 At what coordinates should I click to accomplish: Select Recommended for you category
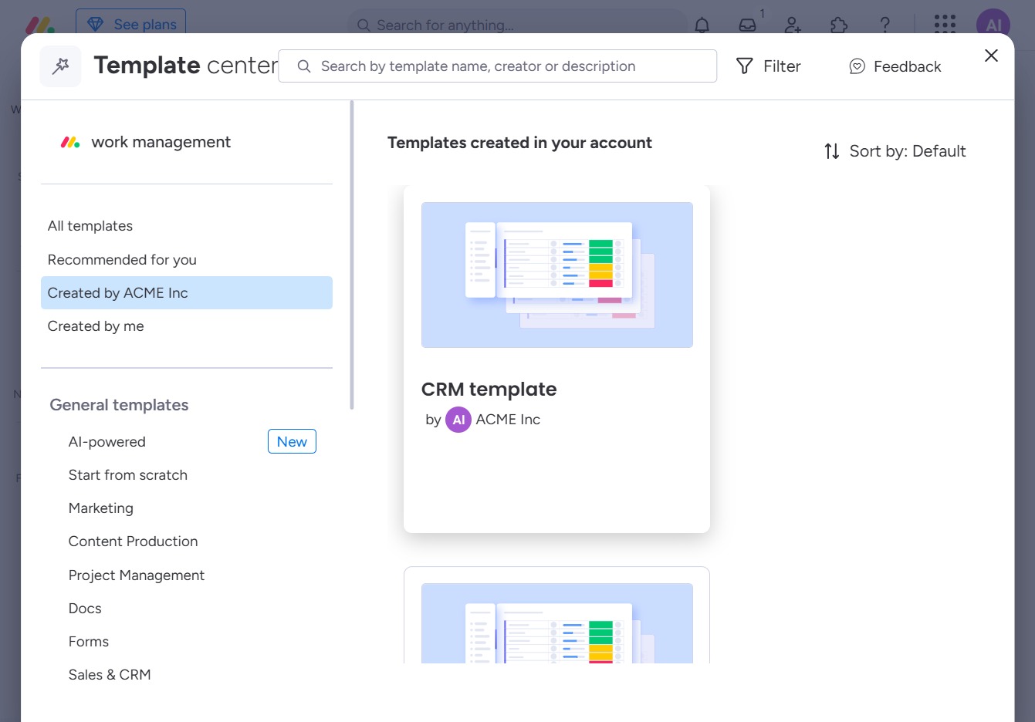click(187, 260)
